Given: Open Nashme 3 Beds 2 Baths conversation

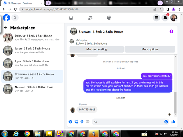Looking at the screenshot, I should point(32,89).
